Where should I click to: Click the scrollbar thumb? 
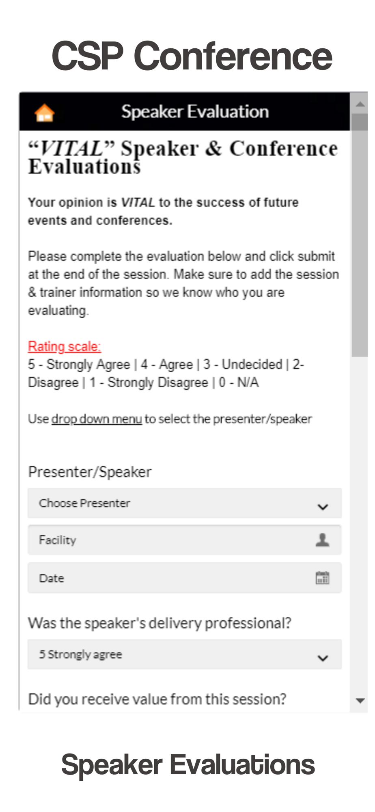(360, 235)
